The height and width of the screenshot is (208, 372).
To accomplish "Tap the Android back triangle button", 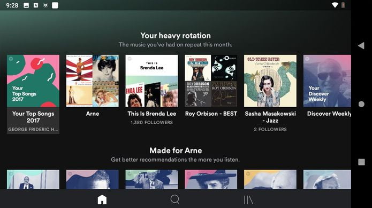I will 361,45.
